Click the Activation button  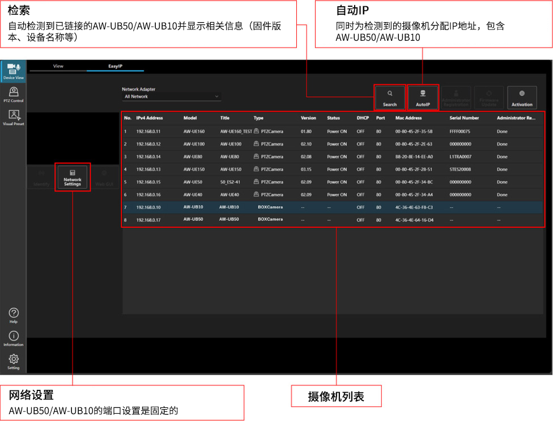pos(522,97)
